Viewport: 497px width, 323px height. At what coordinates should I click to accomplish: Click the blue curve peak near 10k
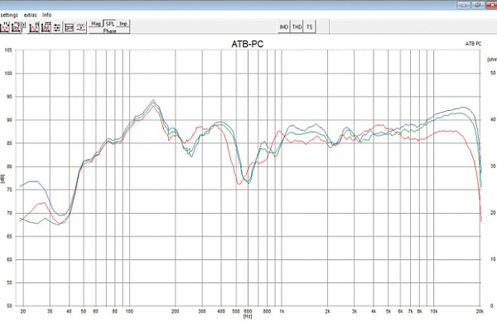click(464, 107)
